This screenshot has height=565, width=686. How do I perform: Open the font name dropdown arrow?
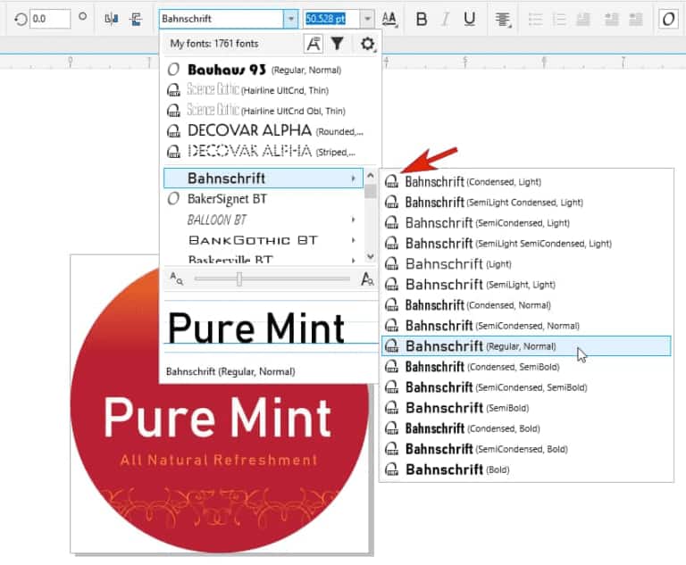point(290,19)
